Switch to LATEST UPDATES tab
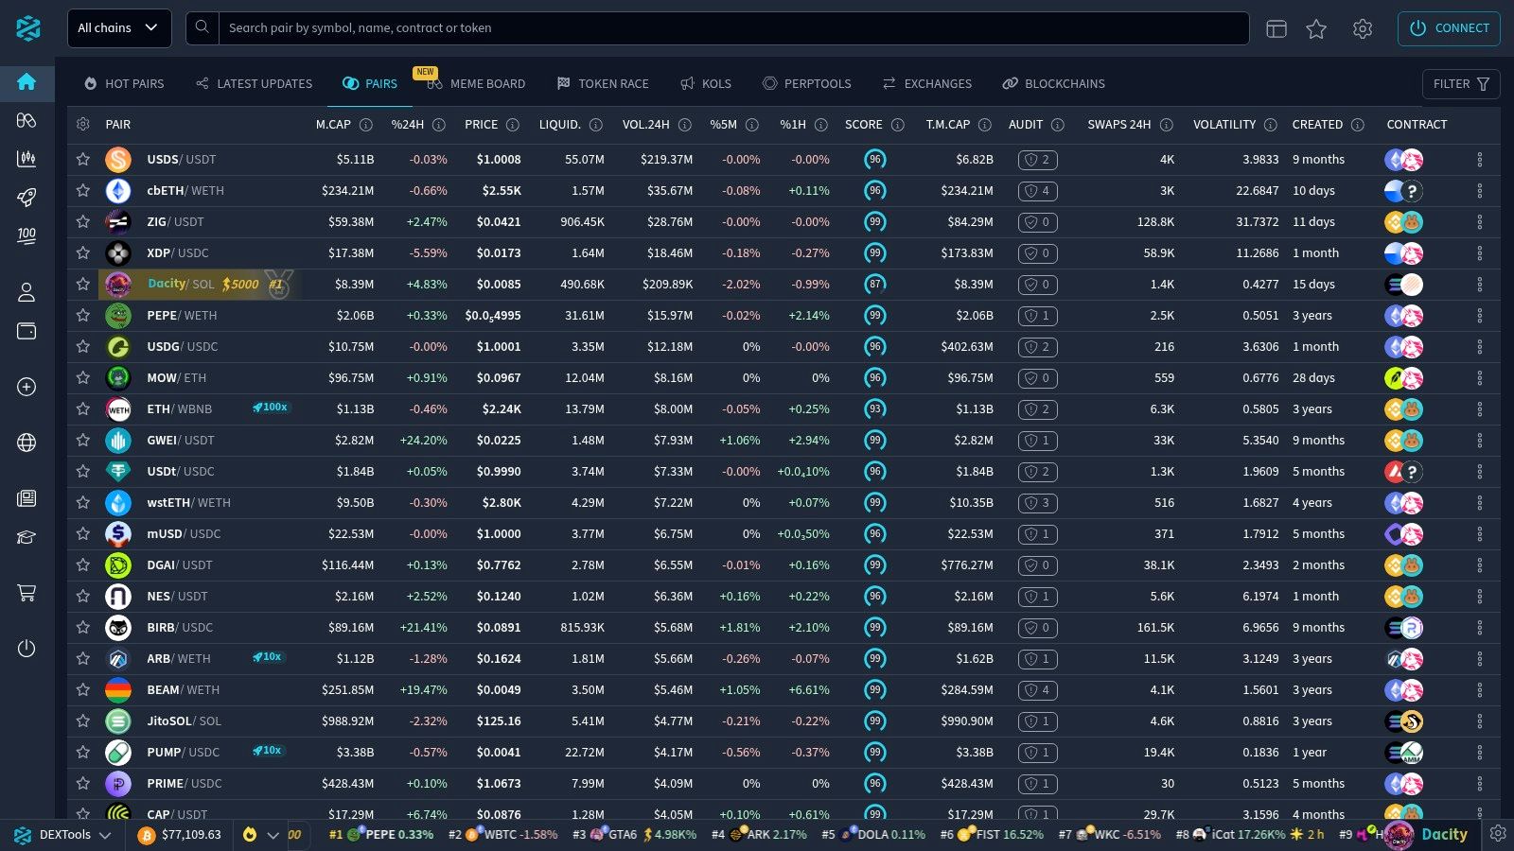The image size is (1514, 851). pyautogui.click(x=254, y=84)
